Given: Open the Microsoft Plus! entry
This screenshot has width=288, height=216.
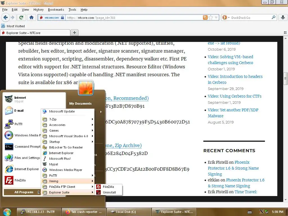Looking at the screenshot, I should 67,159.
